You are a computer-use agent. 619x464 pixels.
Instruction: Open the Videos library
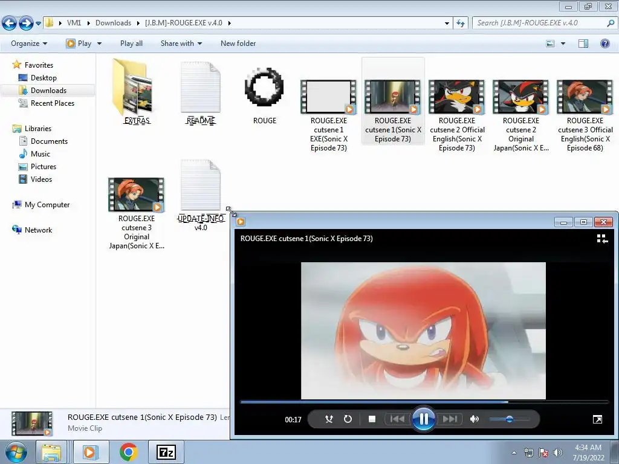pos(41,179)
